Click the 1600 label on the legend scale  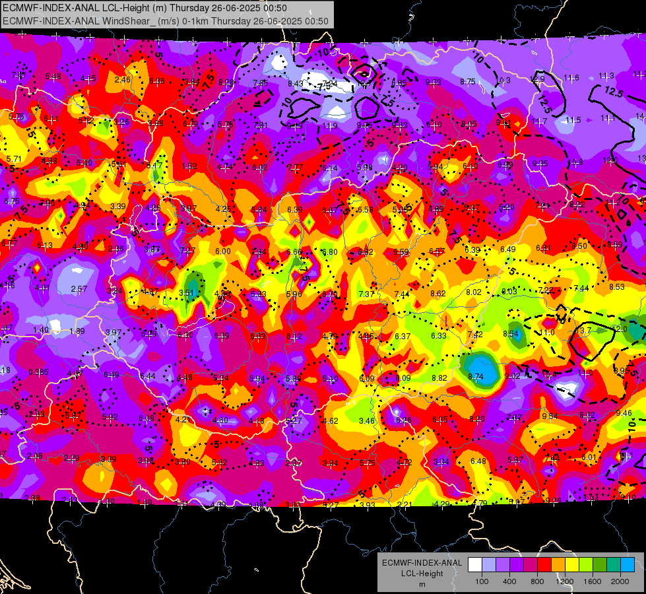[593, 581]
